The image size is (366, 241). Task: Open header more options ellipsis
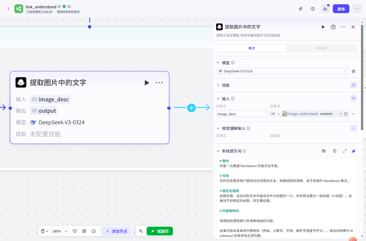357,9
